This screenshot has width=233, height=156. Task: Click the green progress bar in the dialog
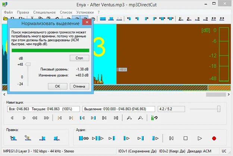pos(50,50)
